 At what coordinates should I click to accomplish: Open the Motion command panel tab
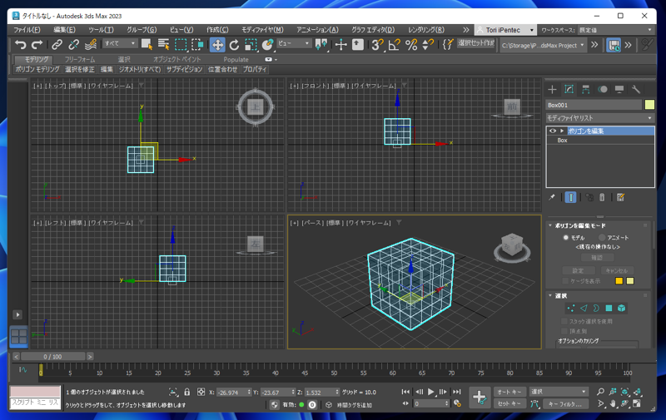click(x=602, y=89)
